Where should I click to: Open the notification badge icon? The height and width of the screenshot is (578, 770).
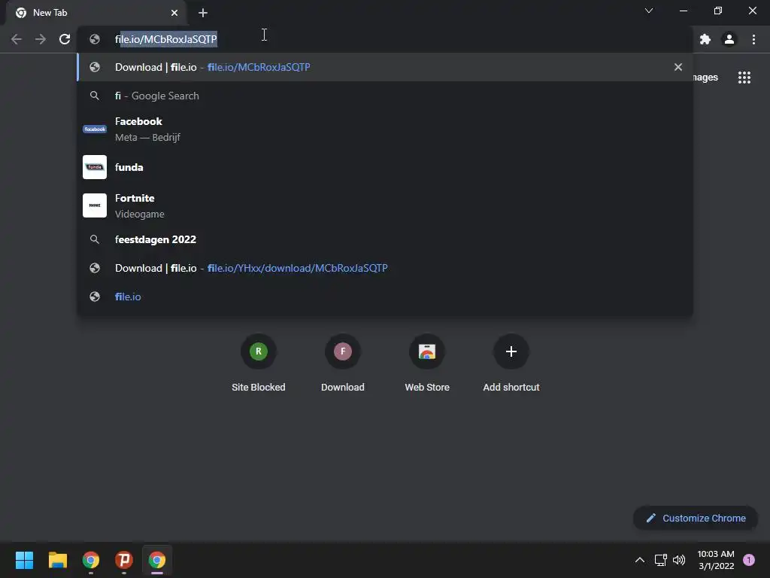[749, 560]
